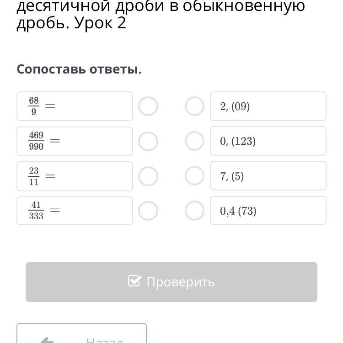The height and width of the screenshot is (343, 343).
Task: Click the back arrow icon on Назад
Action: [48, 340]
